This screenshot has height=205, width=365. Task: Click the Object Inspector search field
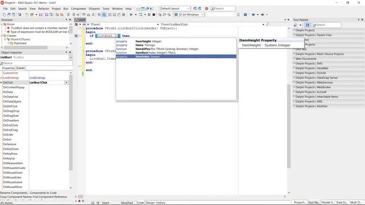pyautogui.click(x=36, y=63)
